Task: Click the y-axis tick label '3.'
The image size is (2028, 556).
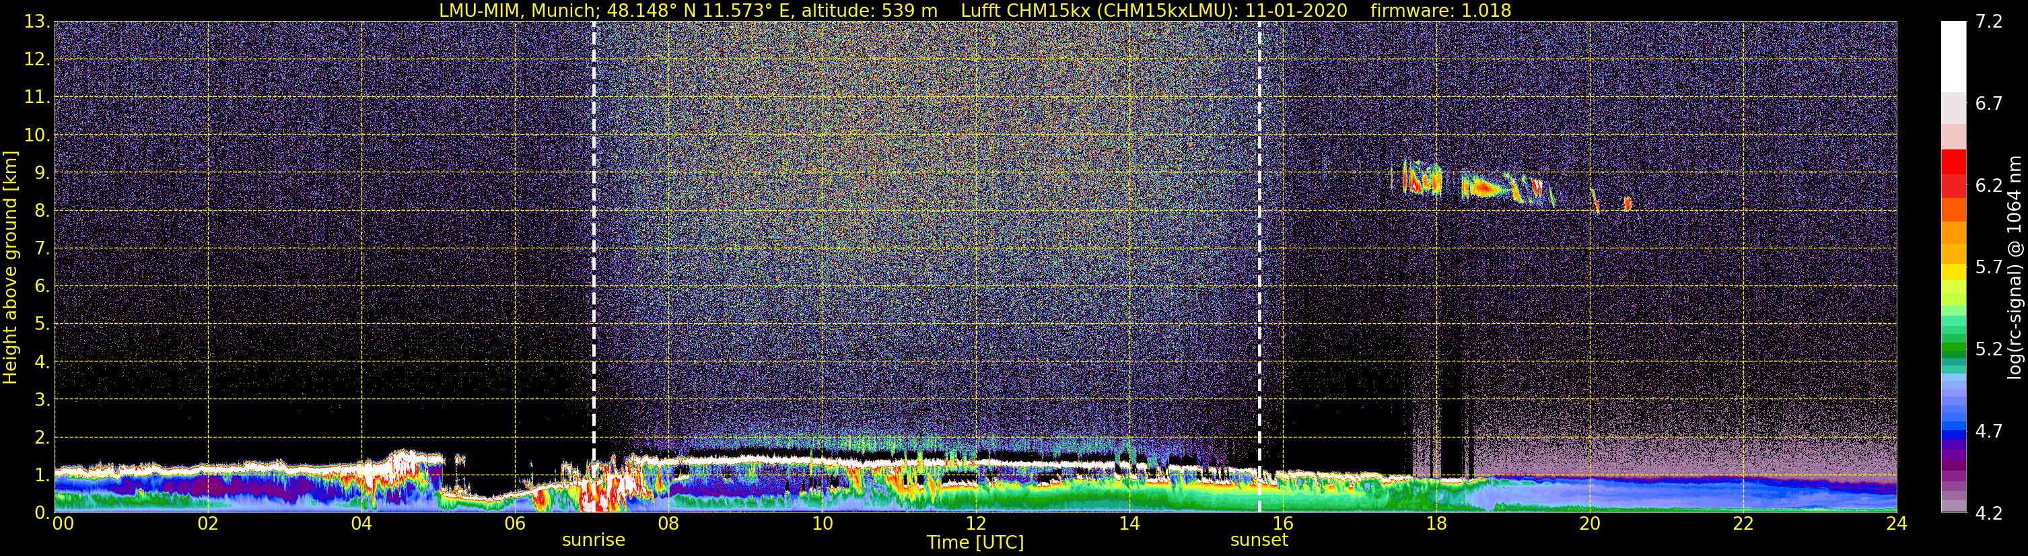Action: tap(42, 400)
